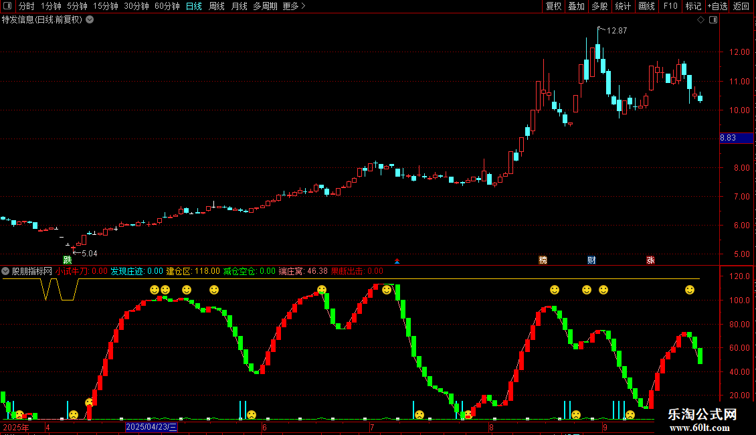Click month 9 marker on timeline
The image size is (756, 435).
tap(605, 427)
